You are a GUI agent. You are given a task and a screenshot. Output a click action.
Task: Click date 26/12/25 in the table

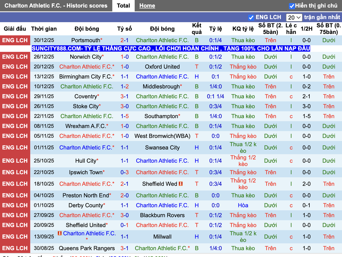pos(44,57)
